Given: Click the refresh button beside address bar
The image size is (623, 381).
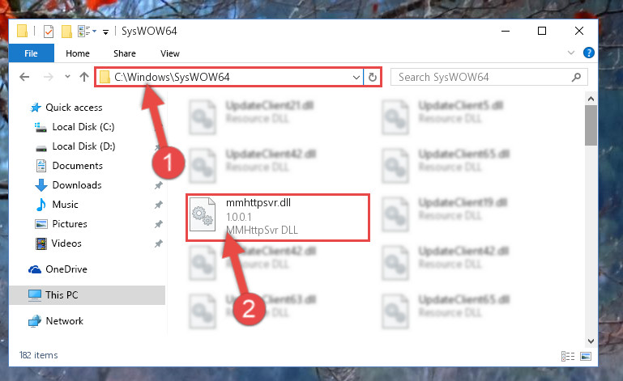Looking at the screenshot, I should click(373, 77).
